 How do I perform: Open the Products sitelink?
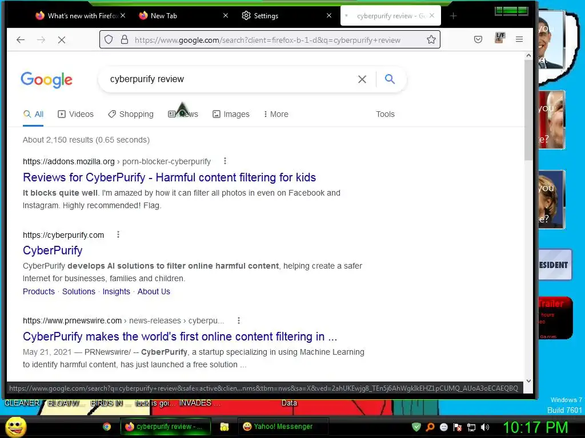coord(39,291)
